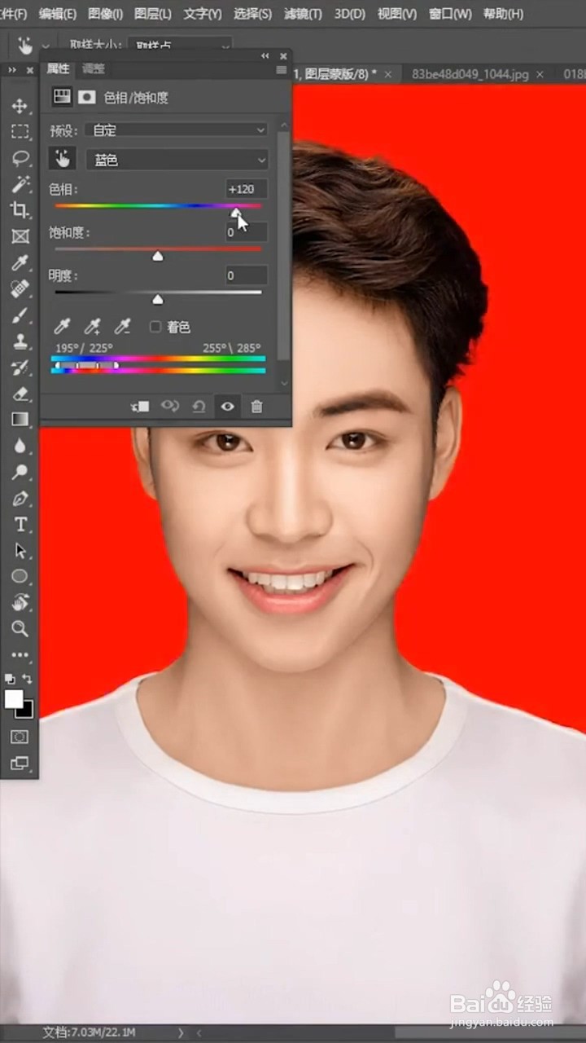
Task: Select the Magic Wand tool
Action: pyautogui.click(x=20, y=184)
